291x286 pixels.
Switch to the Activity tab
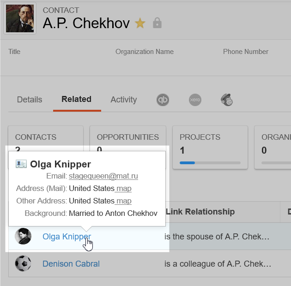coord(124,100)
